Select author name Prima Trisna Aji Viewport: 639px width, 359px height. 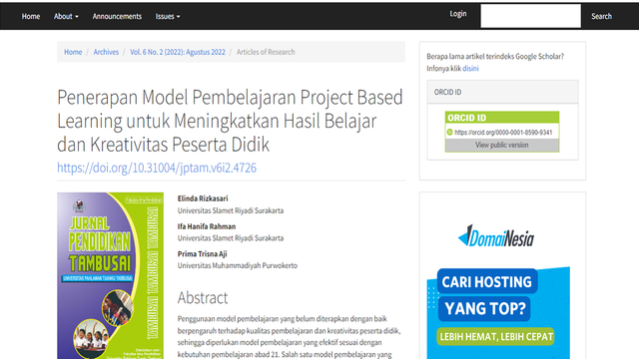(x=202, y=254)
